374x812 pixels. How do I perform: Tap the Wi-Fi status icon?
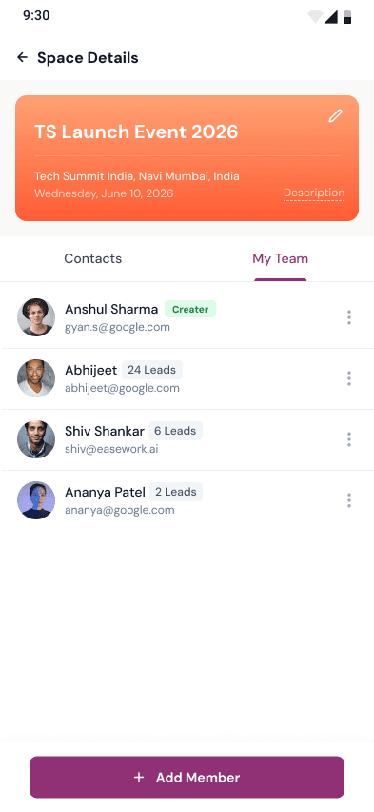[x=314, y=16]
